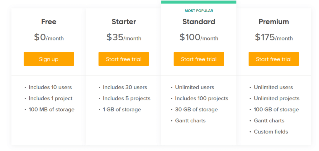Click 'Custom fields' in Premium plan
Screen dimensions: 319x151
click(x=271, y=132)
